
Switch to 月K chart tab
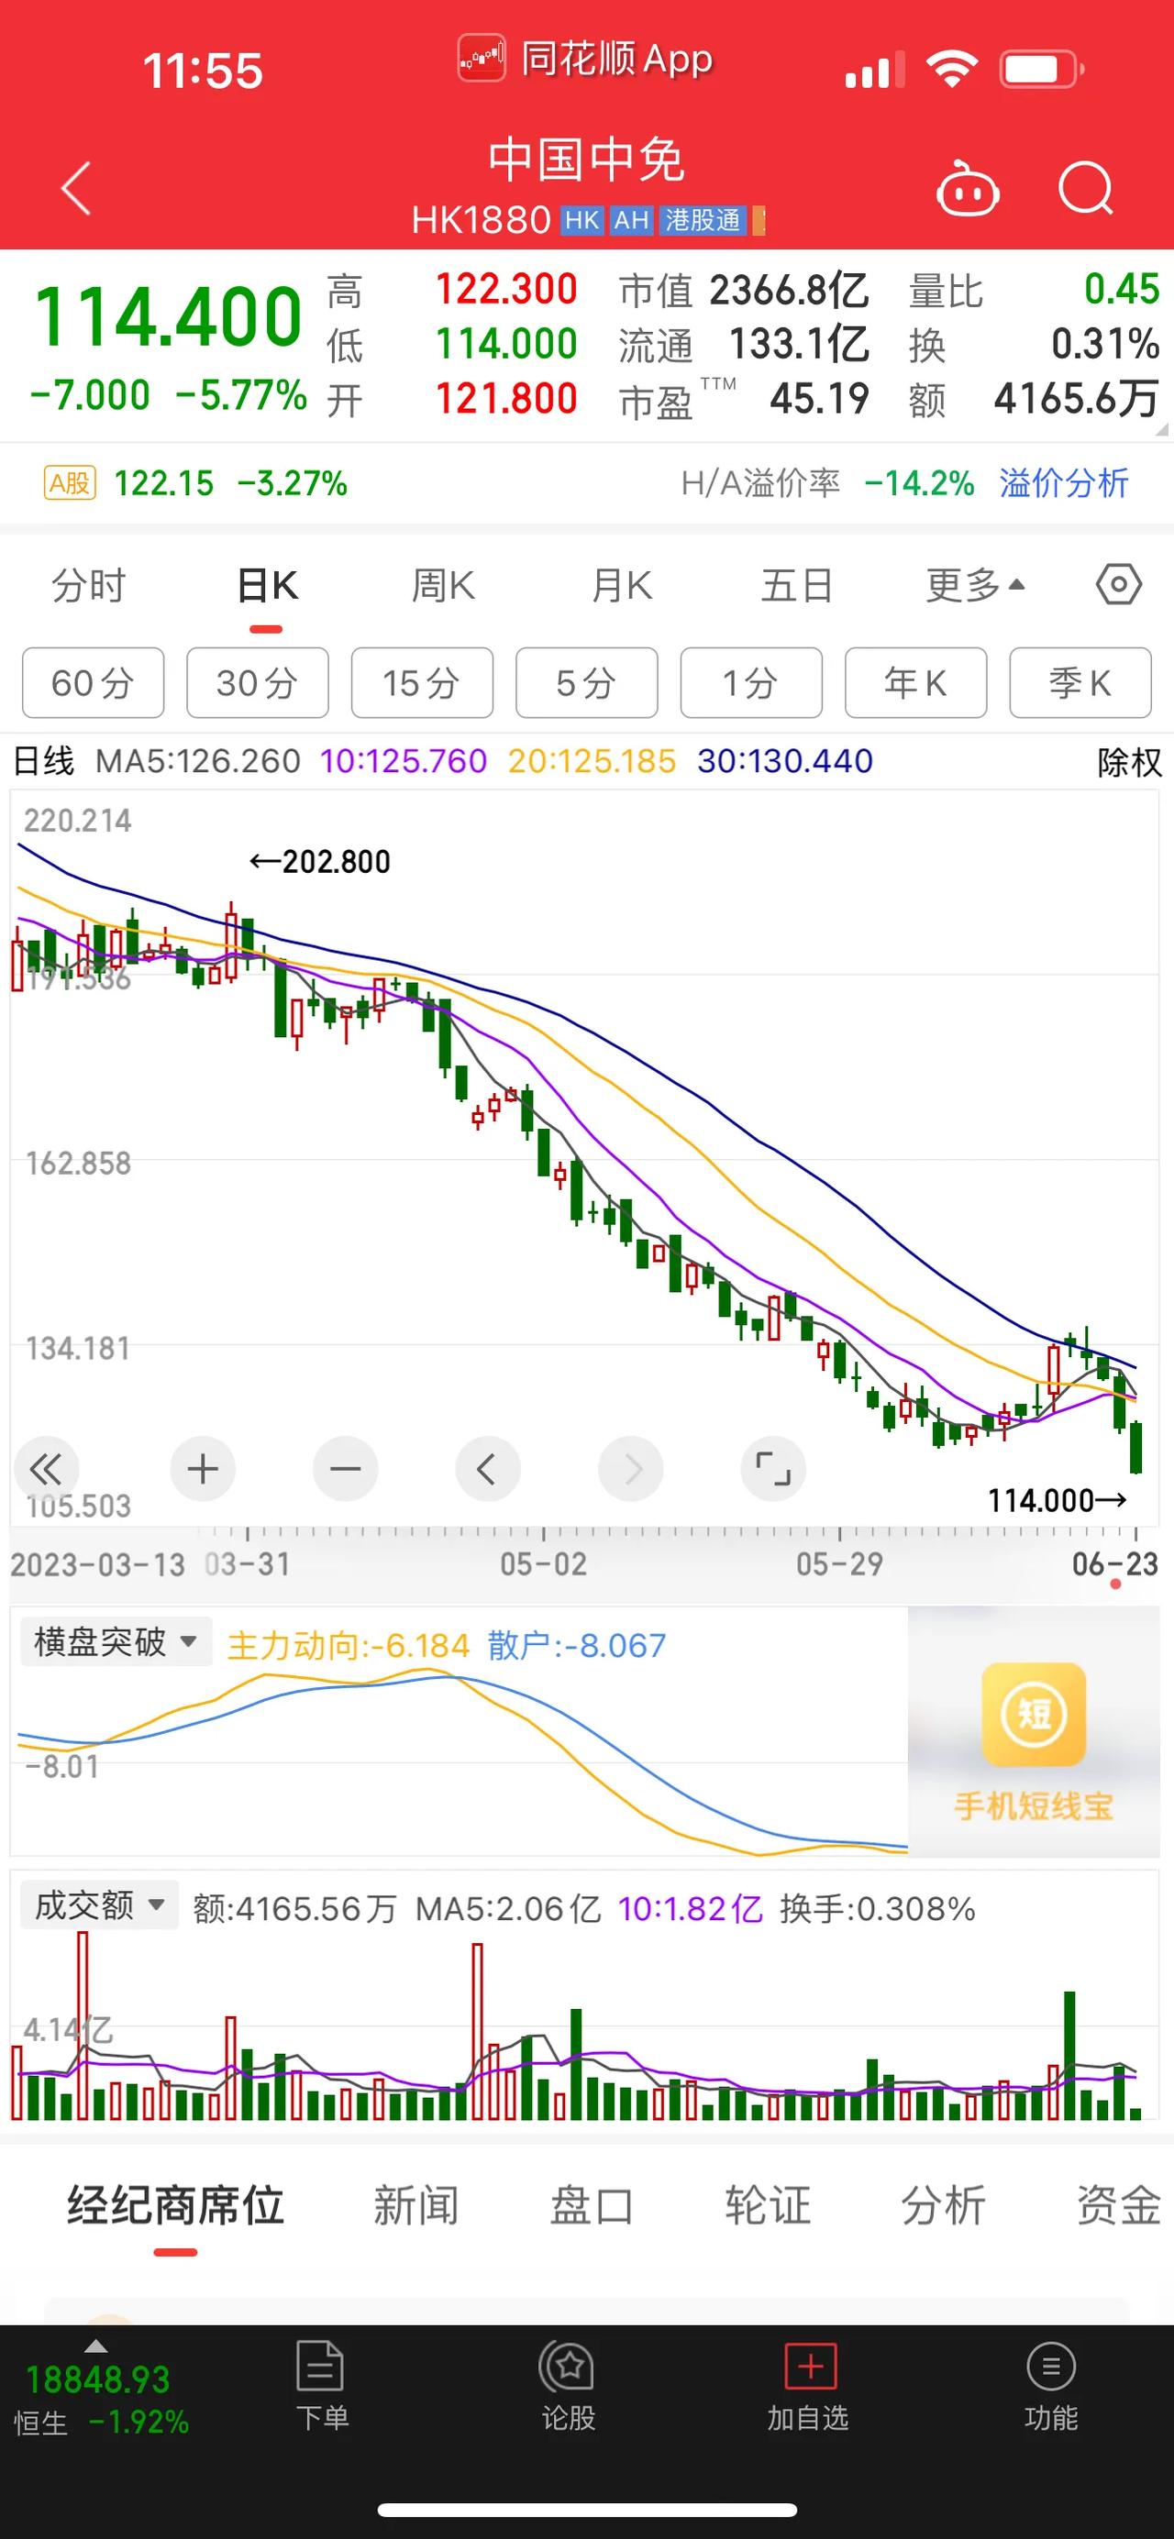621,586
